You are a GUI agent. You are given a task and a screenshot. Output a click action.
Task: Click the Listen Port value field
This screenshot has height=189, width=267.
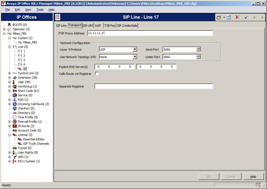point(180,57)
